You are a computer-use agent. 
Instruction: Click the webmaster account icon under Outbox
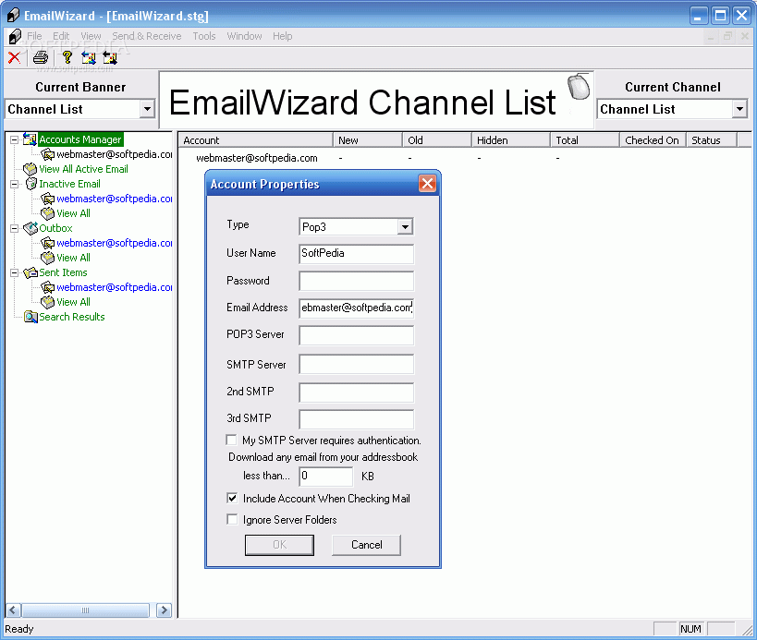click(48, 243)
